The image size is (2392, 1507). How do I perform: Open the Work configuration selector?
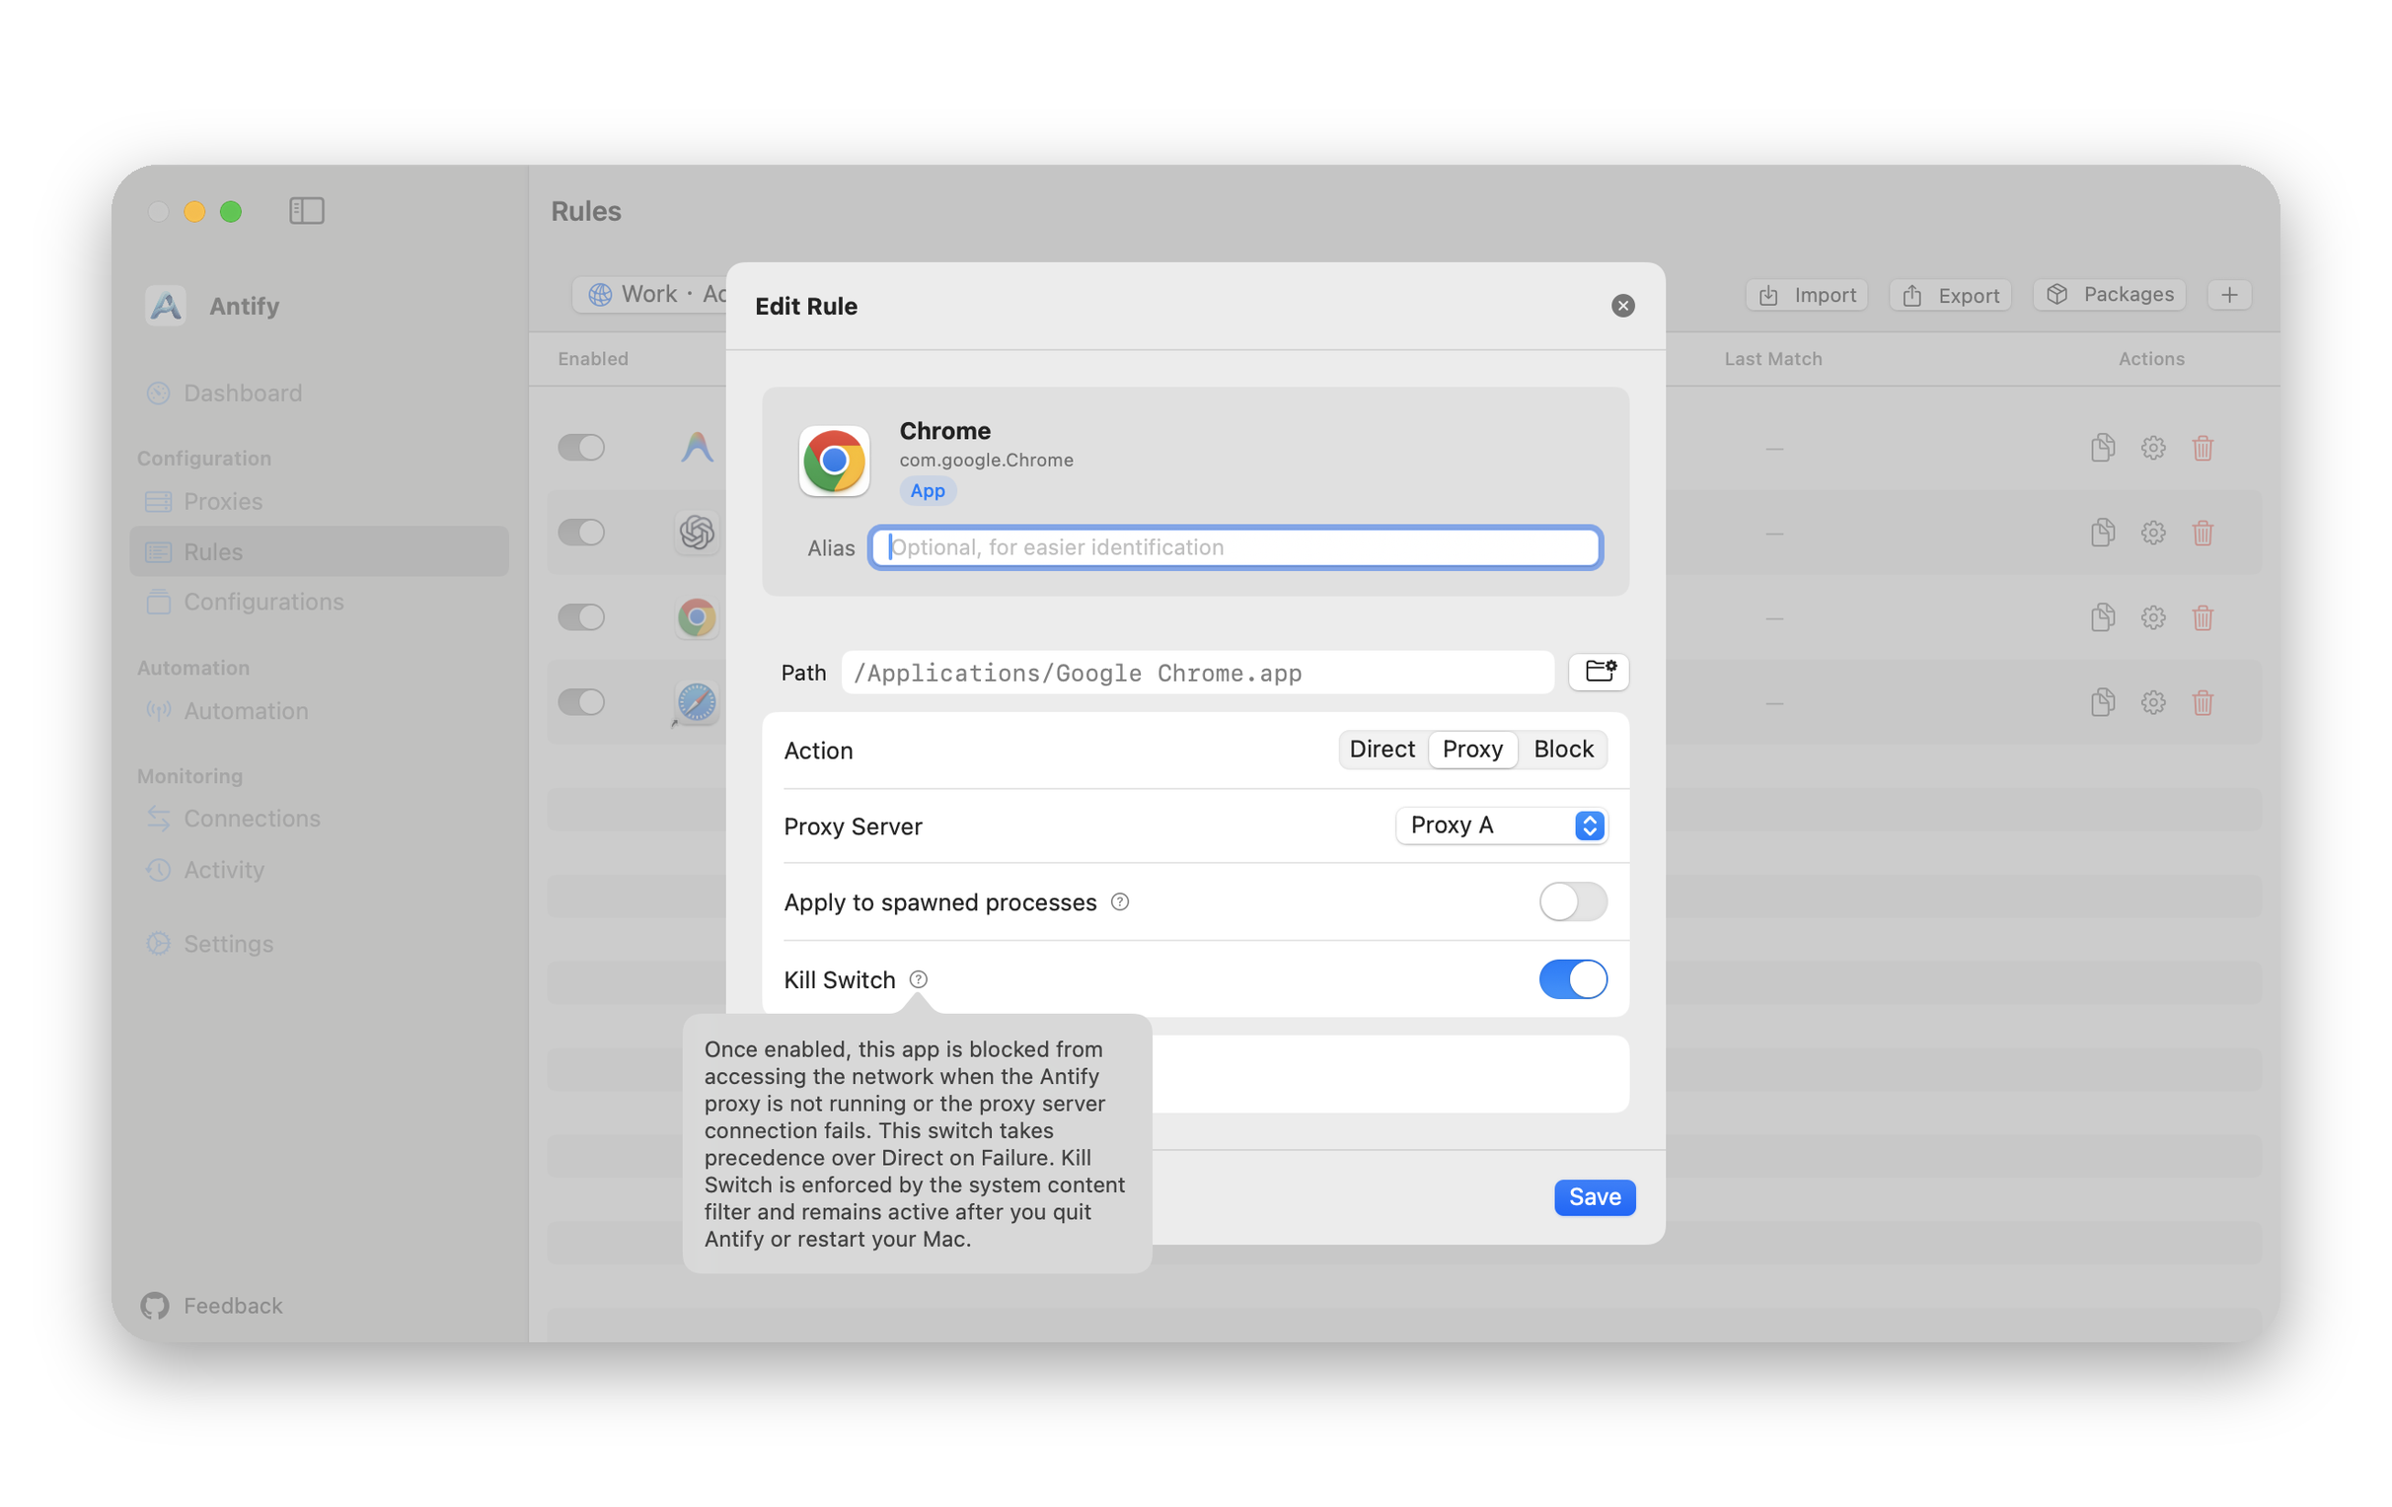point(650,294)
